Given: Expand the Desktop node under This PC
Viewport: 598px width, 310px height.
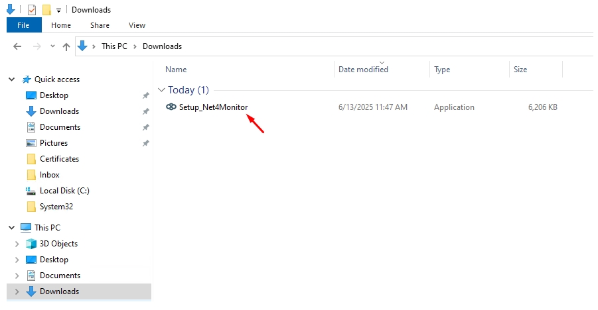Looking at the screenshot, I should 17,260.
